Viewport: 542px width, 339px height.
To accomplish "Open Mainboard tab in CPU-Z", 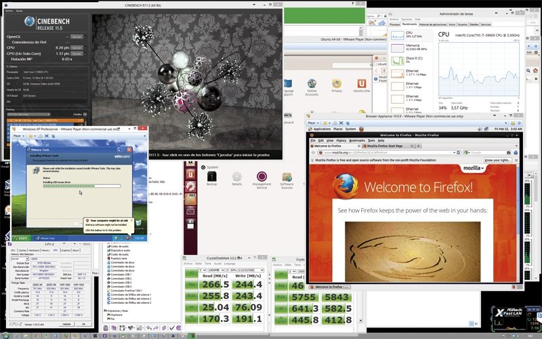I will pos(34,250).
